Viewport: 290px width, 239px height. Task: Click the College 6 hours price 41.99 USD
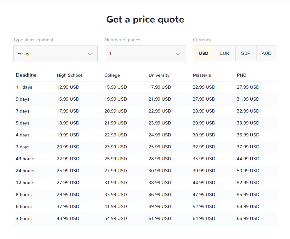tap(116, 207)
